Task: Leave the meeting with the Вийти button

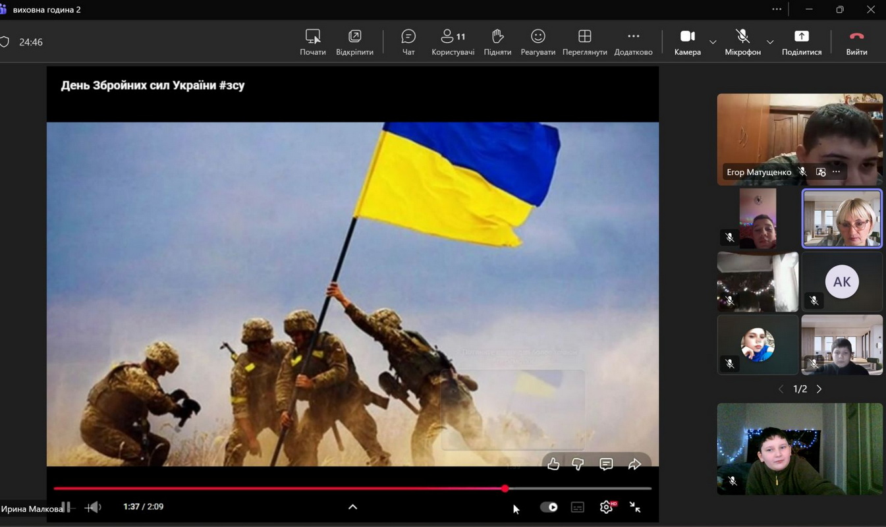Action: click(x=856, y=42)
